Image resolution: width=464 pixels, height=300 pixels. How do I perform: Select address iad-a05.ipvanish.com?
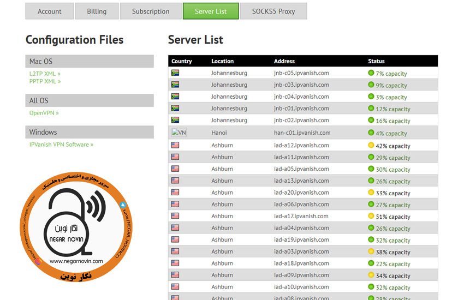tap(301, 169)
